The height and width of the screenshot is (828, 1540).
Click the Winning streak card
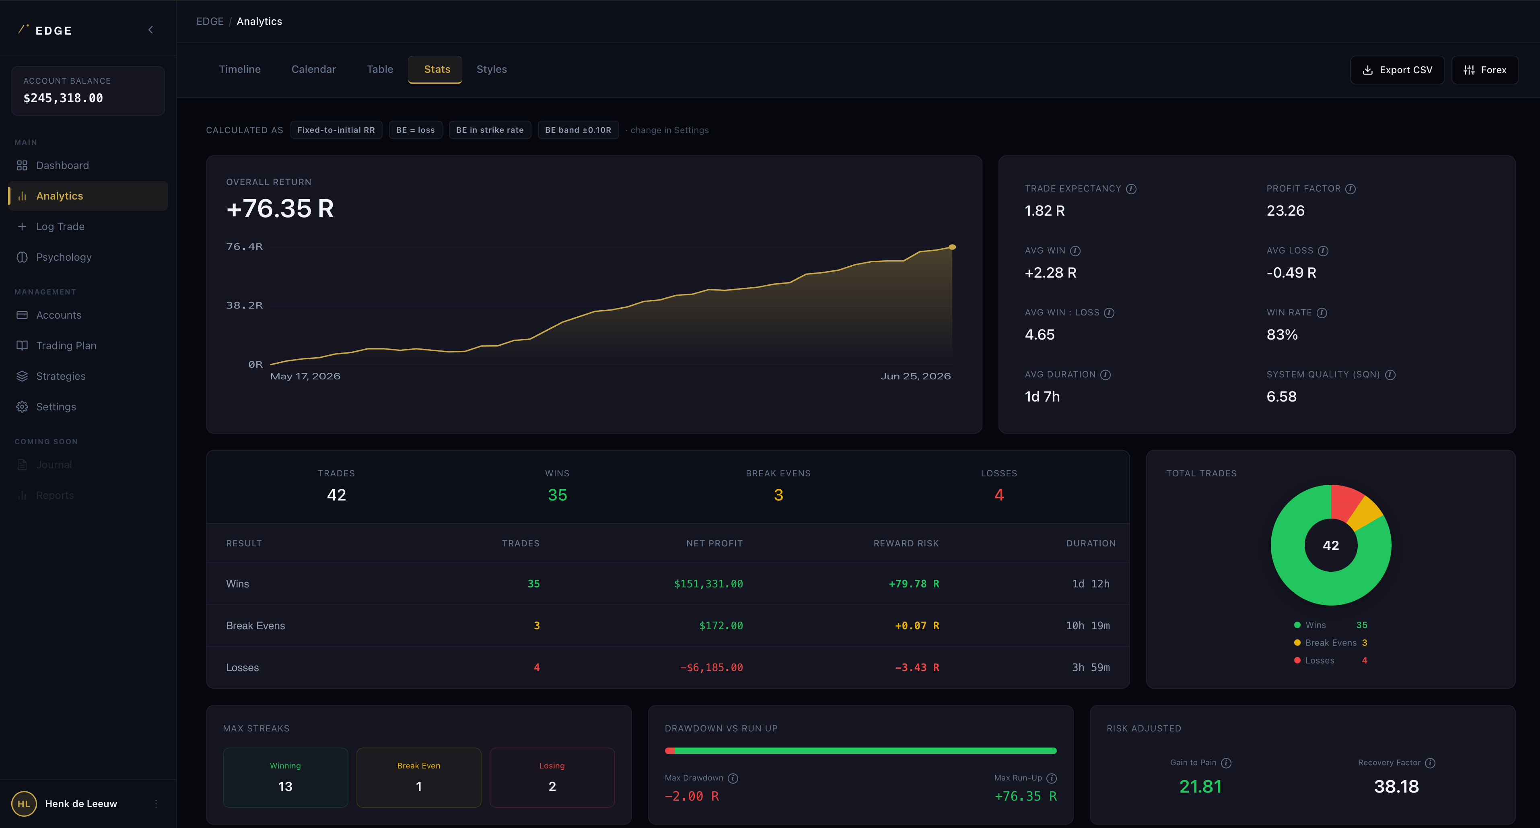(x=285, y=777)
